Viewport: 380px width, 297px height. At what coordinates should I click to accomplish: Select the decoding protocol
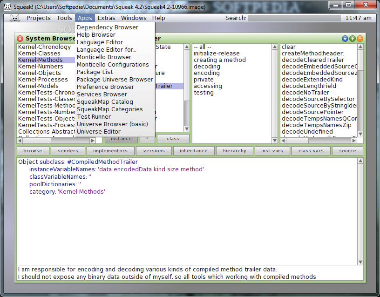point(207,67)
